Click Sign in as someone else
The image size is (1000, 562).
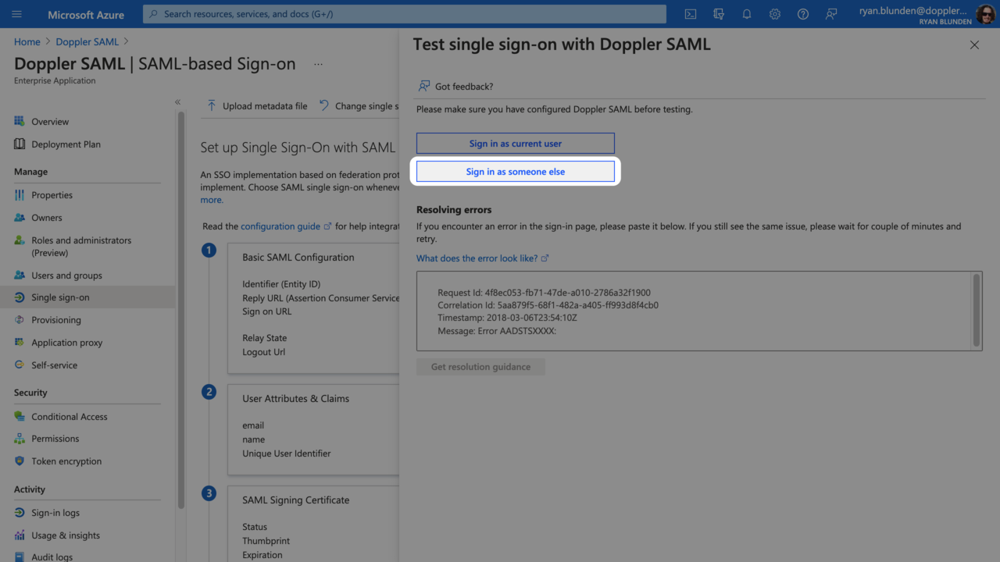pos(516,172)
